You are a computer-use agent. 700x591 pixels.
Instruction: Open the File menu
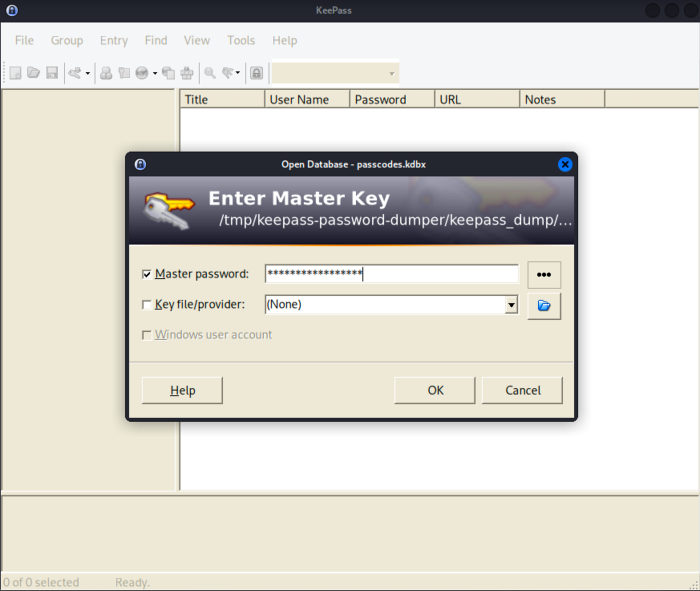[24, 40]
